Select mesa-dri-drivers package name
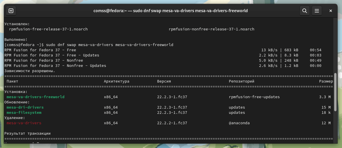Image resolution: width=342 pixels, height=148 pixels. 25,107
